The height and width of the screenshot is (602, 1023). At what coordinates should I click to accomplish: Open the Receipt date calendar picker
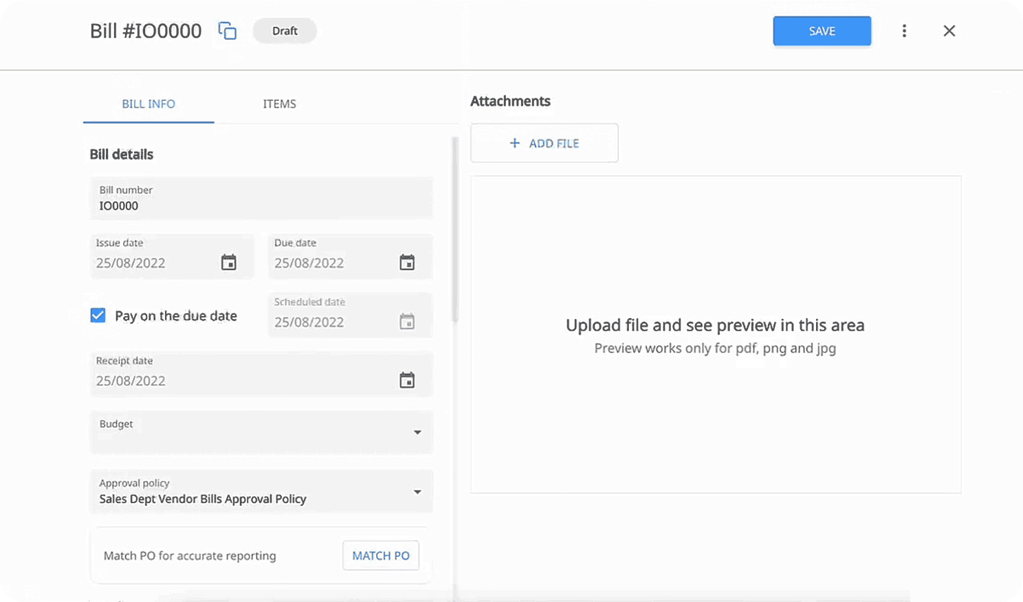[407, 380]
